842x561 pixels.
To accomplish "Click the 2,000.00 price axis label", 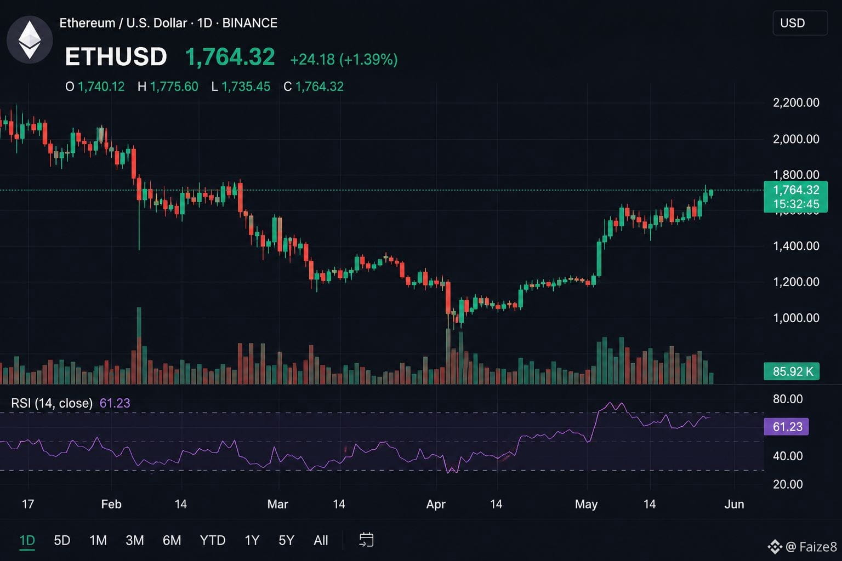I will pyautogui.click(x=796, y=139).
